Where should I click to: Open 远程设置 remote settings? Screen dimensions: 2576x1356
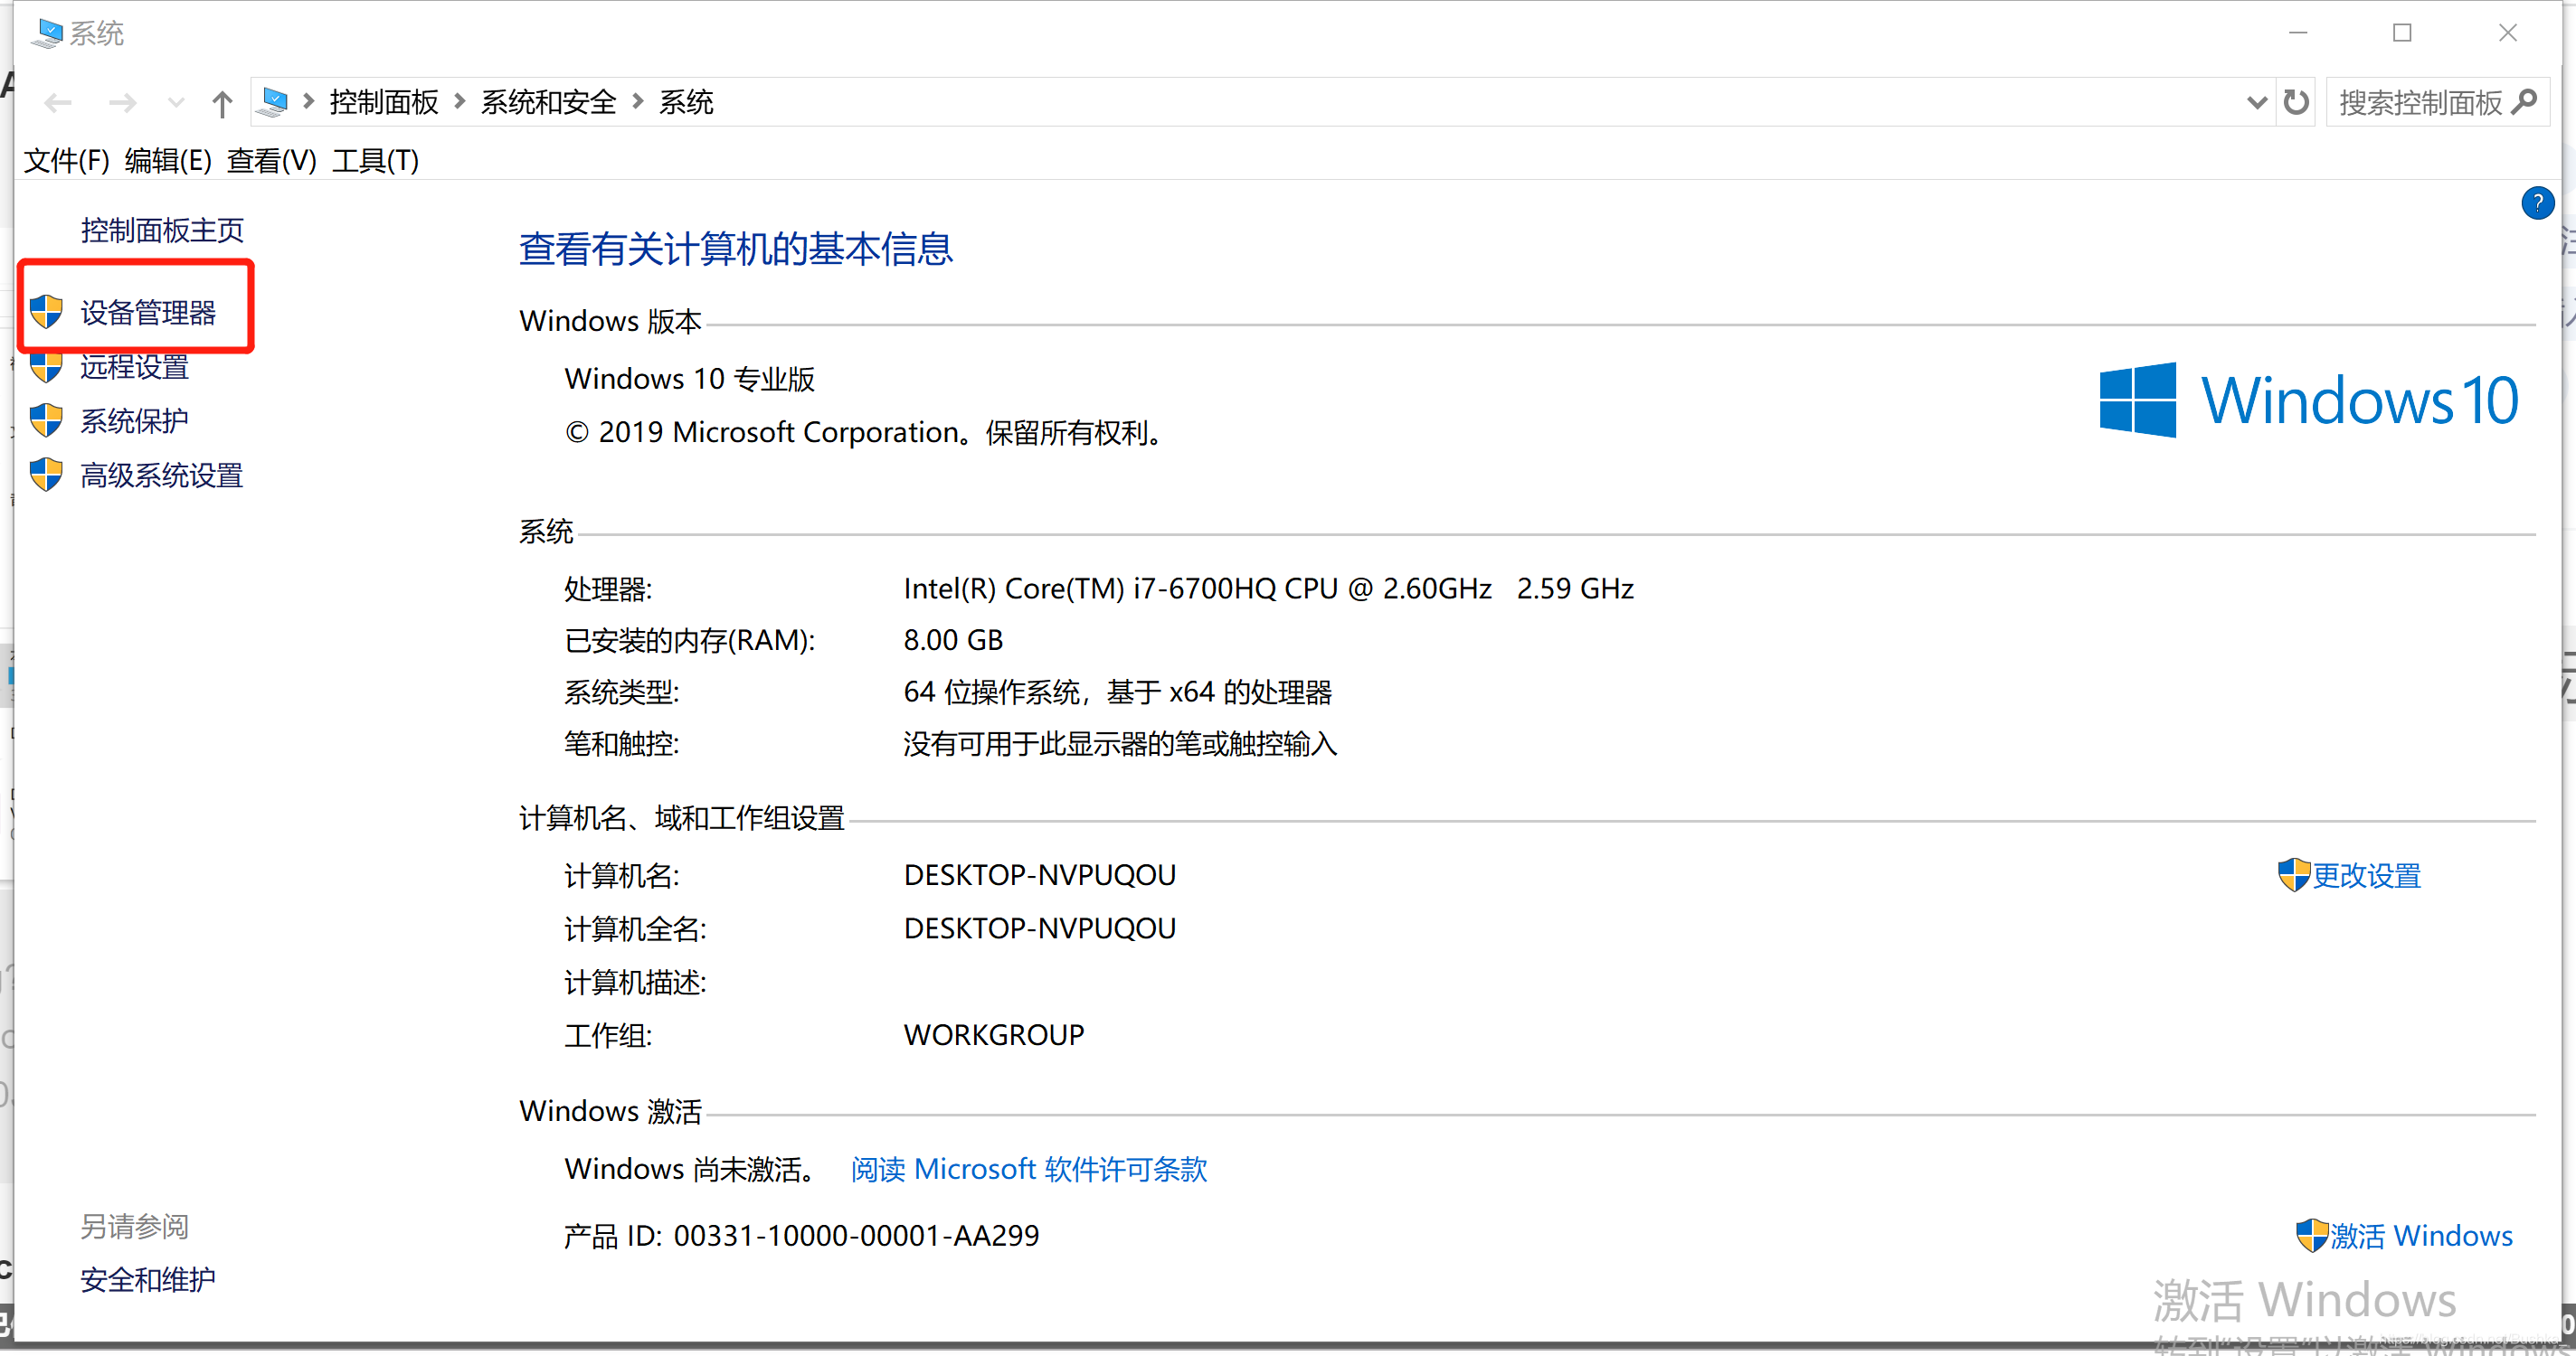pyautogui.click(x=134, y=366)
